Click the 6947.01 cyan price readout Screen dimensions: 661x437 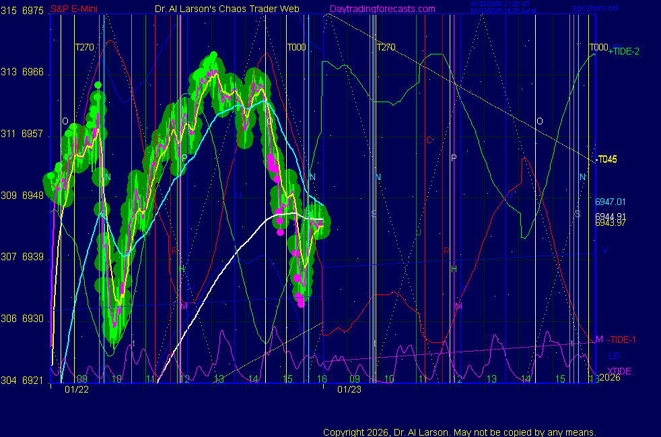[610, 202]
